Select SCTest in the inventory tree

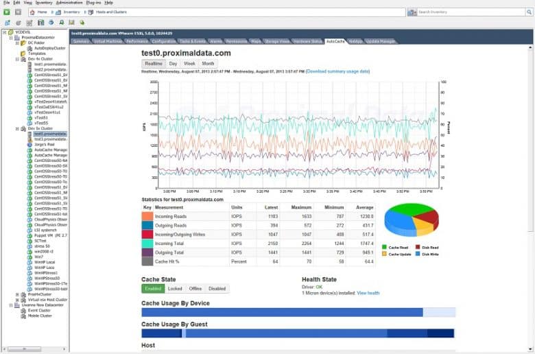tap(40, 241)
